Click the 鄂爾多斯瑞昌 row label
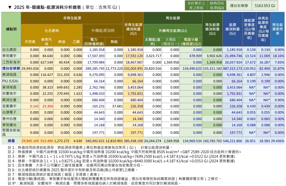286x186 pixels. coord(11,132)
